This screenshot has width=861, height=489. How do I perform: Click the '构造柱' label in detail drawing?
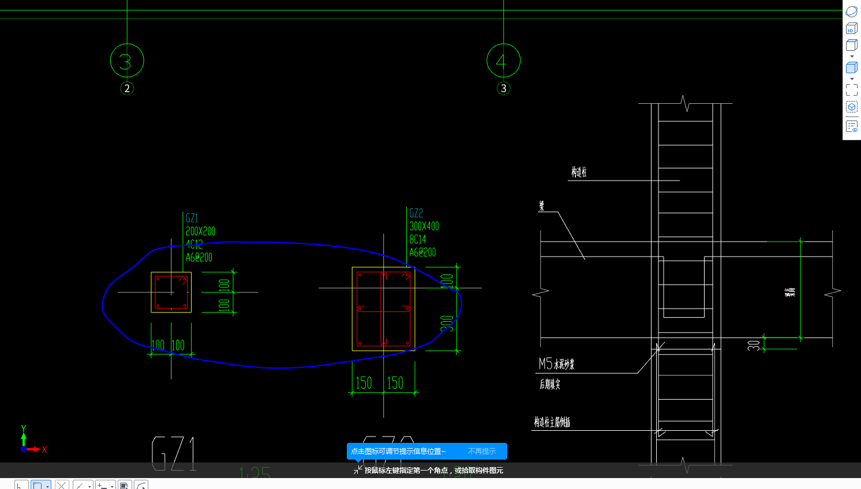point(579,172)
